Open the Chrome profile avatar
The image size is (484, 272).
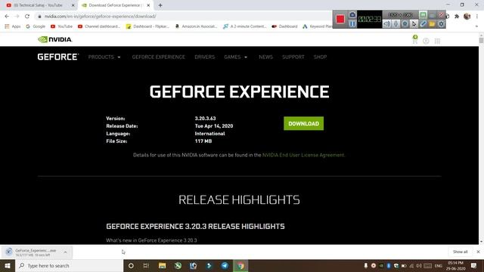(x=467, y=17)
